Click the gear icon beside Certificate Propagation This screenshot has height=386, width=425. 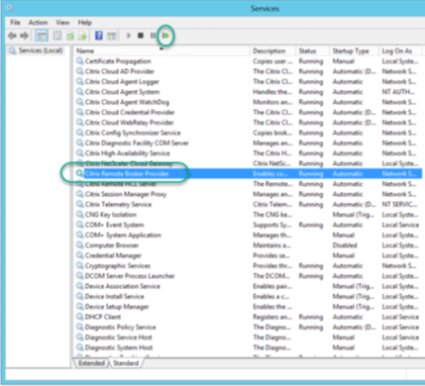79,61
